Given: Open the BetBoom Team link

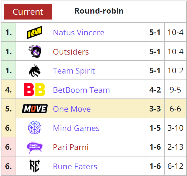Looking at the screenshot, I should (x=81, y=90).
